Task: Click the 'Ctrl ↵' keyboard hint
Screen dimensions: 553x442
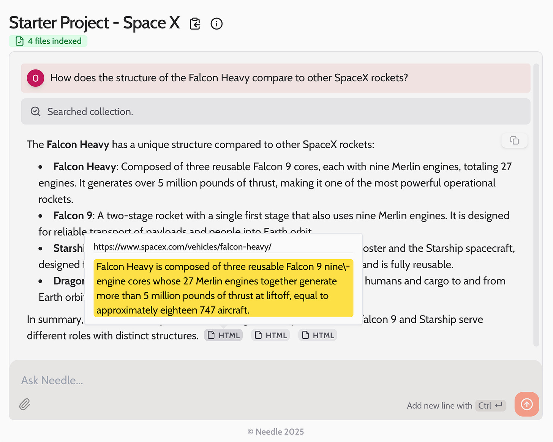Action: [490, 406]
